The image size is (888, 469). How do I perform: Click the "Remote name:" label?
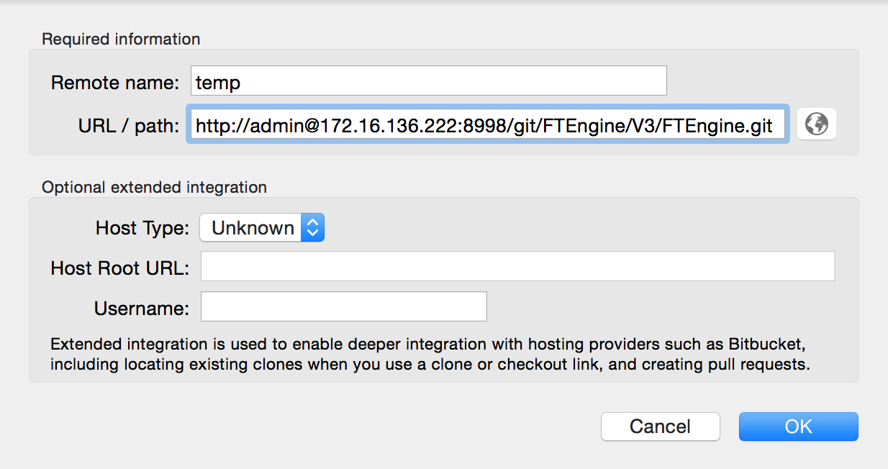tap(114, 83)
